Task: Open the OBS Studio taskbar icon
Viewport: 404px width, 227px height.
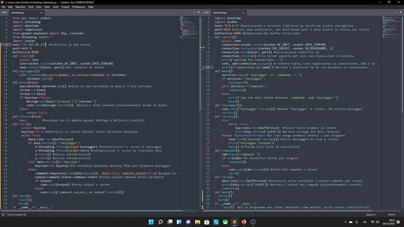Action: point(253,222)
